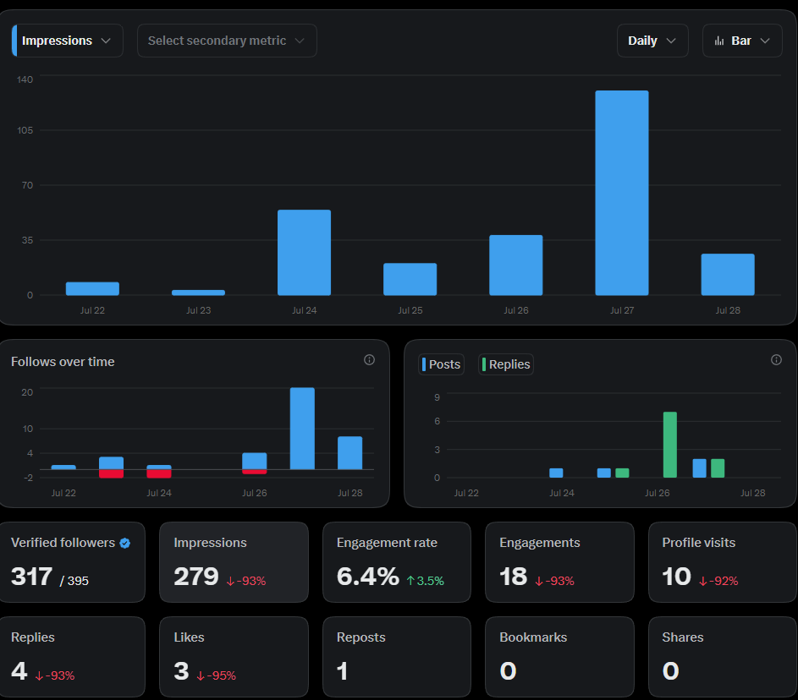Select the Reposts metric card
This screenshot has width=798, height=700.
point(397,657)
